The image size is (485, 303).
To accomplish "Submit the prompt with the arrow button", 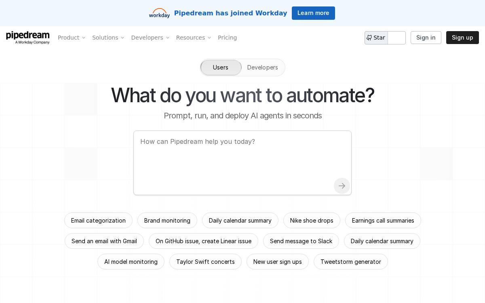I will 342,186.
